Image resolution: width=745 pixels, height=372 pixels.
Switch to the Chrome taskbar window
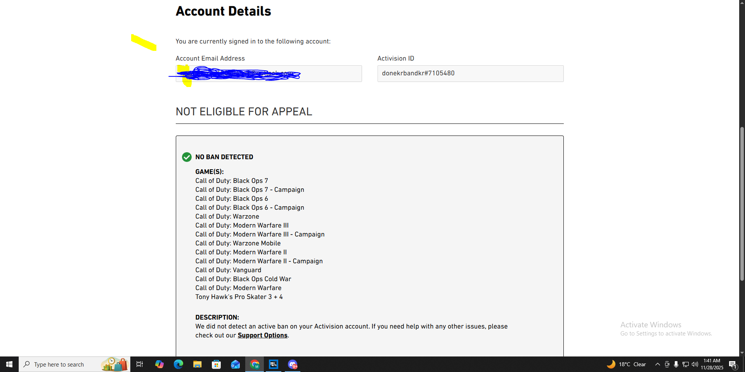click(255, 364)
